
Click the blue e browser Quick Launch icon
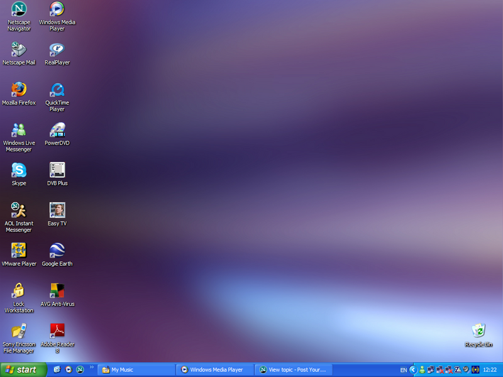click(57, 369)
